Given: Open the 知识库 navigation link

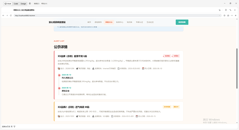Looking at the screenshot, I should pyautogui.click(x=130, y=22).
